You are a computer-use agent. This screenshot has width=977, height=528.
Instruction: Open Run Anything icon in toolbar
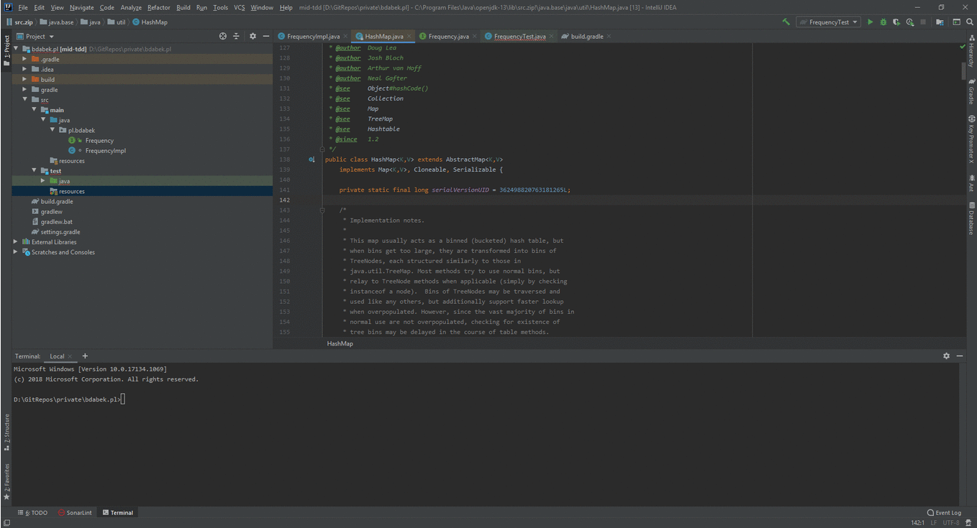(x=956, y=22)
